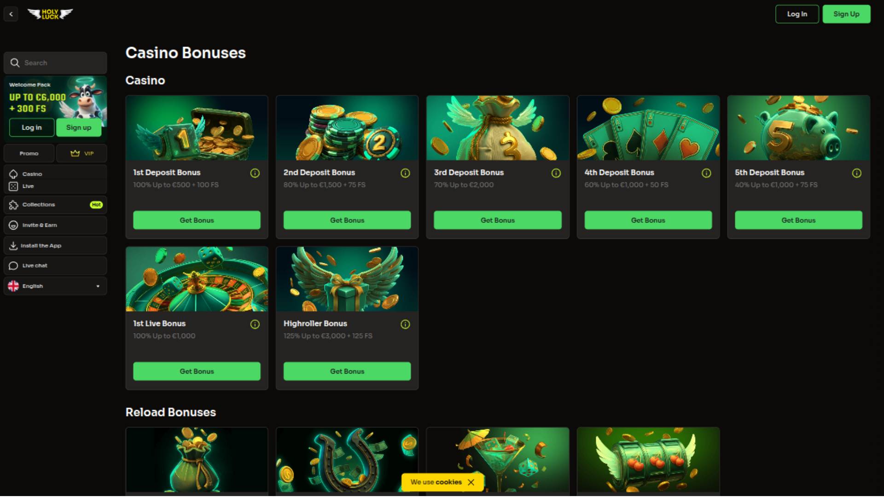Open Live chat from the sidebar
884x497 pixels.
55,266
